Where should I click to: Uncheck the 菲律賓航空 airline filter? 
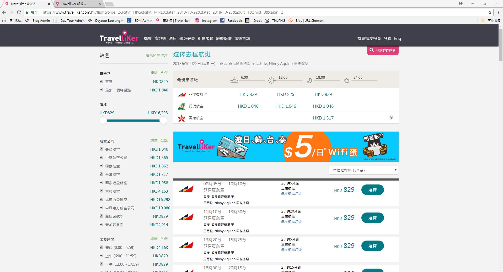tap(101, 216)
